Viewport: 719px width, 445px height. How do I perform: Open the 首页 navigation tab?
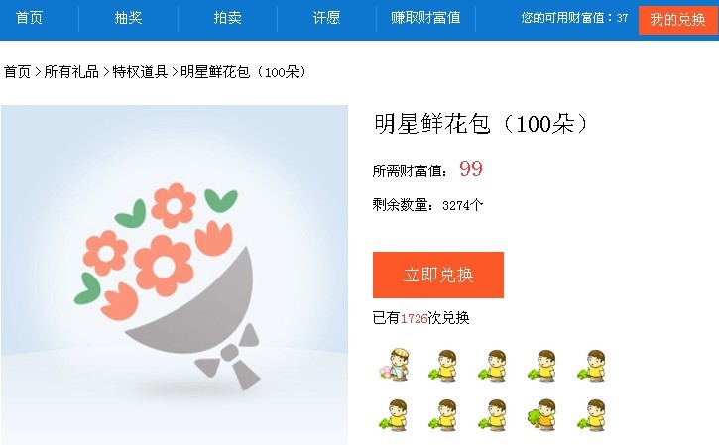point(30,18)
